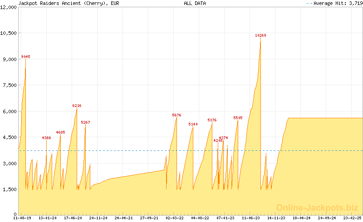
Task: Select the 20-11-20 x-axis date label
Action: 98,218
